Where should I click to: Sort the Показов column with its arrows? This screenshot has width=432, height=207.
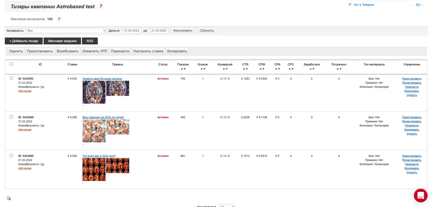coord(183,69)
